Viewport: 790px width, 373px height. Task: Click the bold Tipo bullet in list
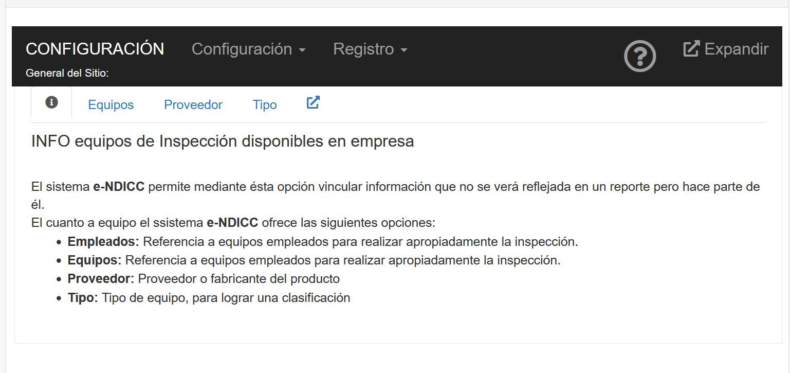83,298
